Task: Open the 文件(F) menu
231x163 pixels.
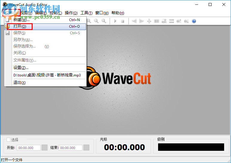Action: point(11,13)
